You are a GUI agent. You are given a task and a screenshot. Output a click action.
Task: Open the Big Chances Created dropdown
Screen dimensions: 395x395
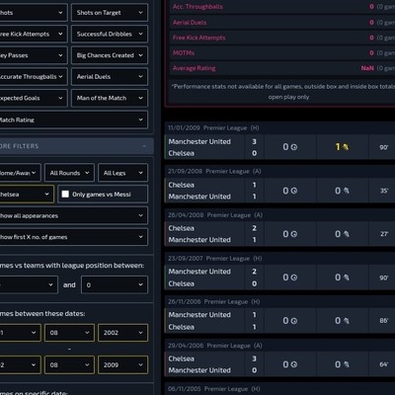[x=110, y=55]
